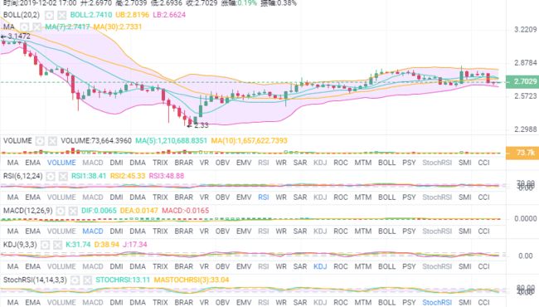Pick PSY in the MACD panel's indicator row
This screenshot has height=307, width=539.
(409, 231)
